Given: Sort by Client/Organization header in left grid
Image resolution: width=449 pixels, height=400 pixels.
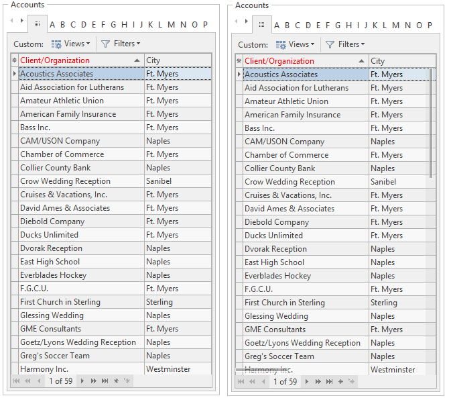Looking at the screenshot, I should [81, 60].
